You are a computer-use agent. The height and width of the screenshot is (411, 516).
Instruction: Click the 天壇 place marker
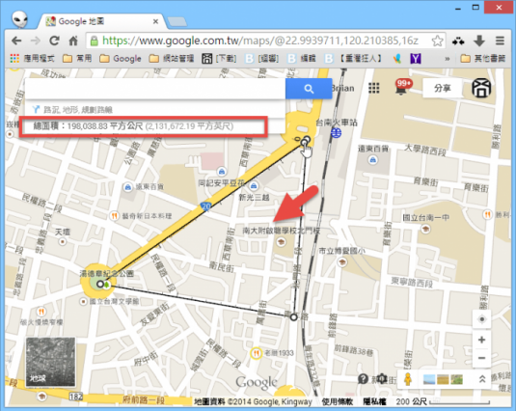(62, 242)
